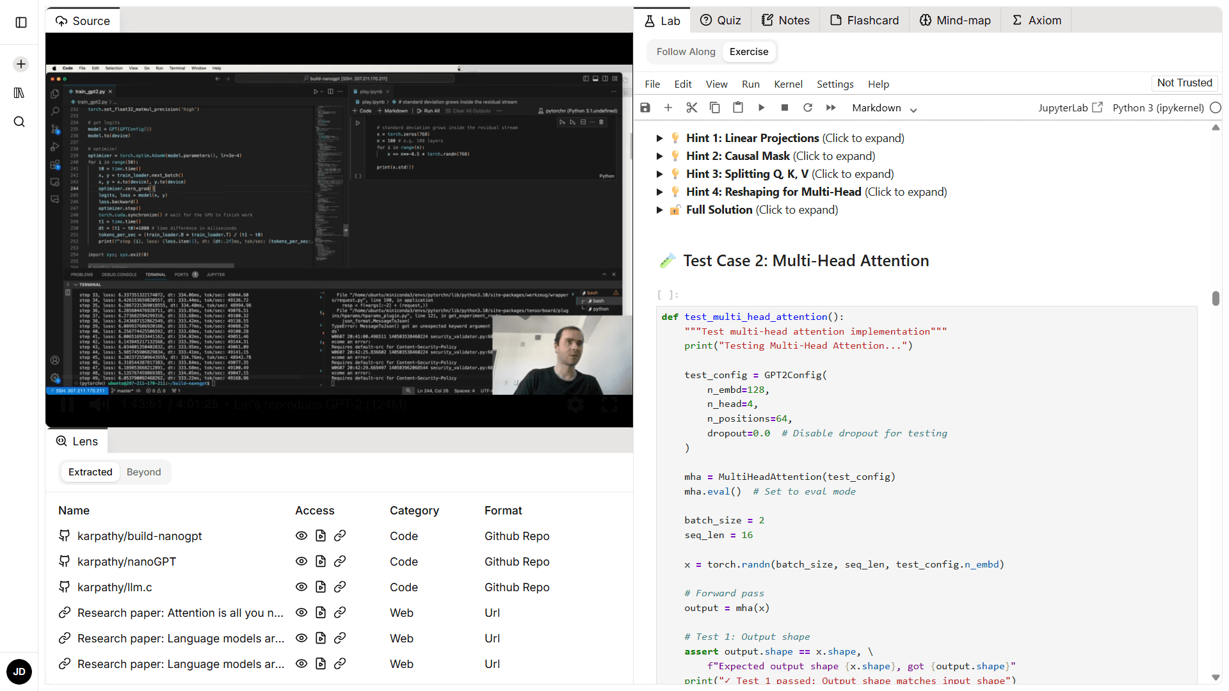Viewport: 1229px width, 691px height.
Task: Open JupyterLab external link icon
Action: tap(1097, 107)
